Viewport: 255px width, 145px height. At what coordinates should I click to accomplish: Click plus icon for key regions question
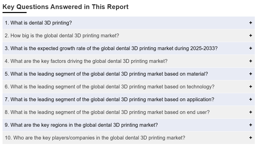[250, 125]
